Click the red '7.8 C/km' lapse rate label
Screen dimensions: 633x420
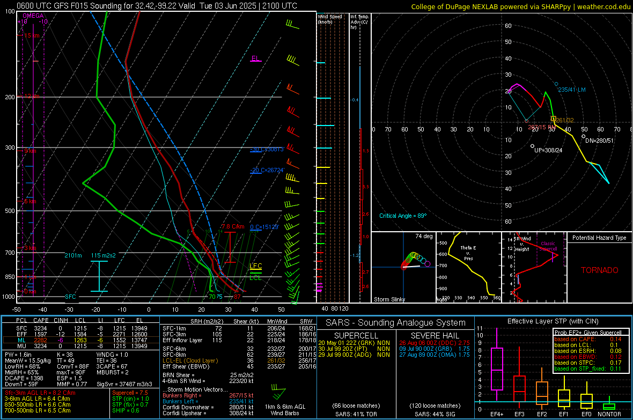pos(233,226)
